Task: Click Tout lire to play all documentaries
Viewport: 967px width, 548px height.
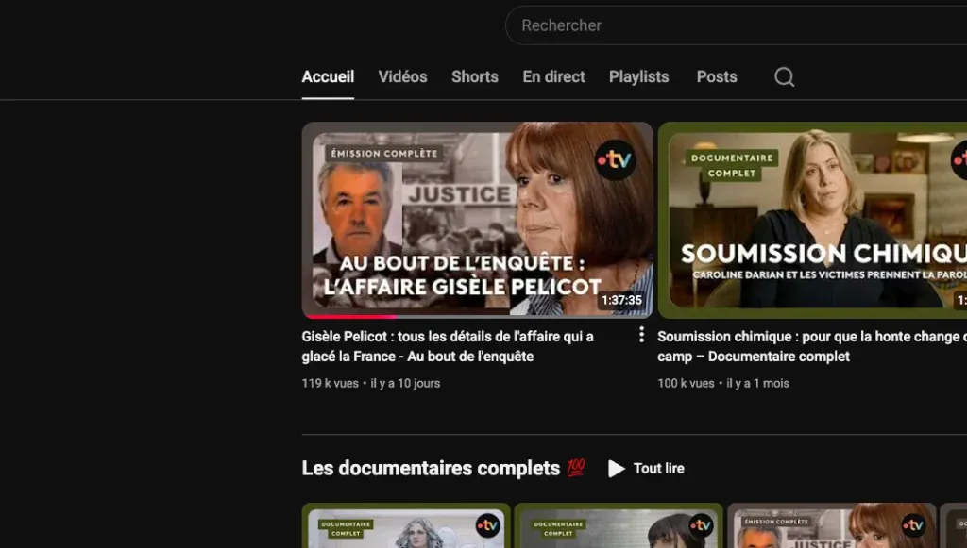Action: pos(646,469)
